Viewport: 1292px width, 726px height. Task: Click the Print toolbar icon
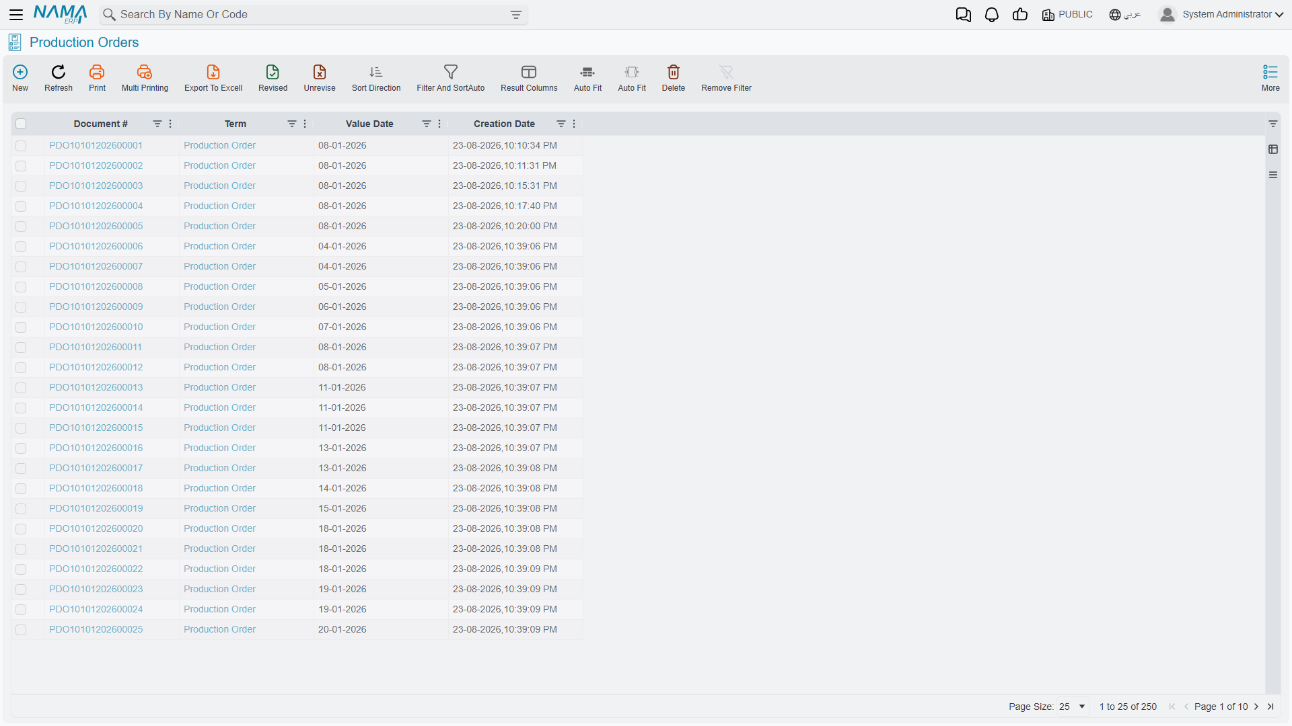97,72
